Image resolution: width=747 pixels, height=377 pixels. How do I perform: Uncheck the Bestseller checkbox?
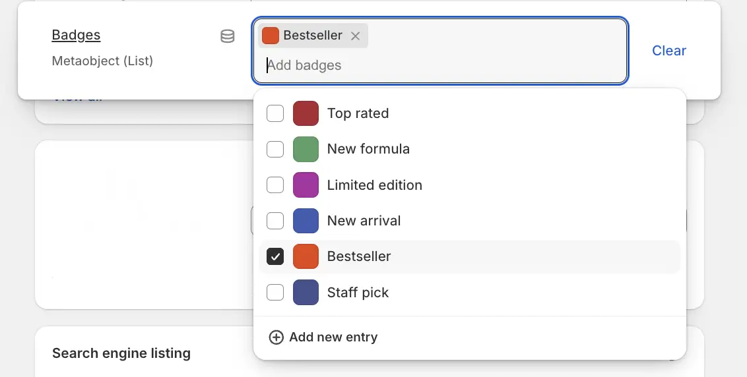tap(275, 256)
